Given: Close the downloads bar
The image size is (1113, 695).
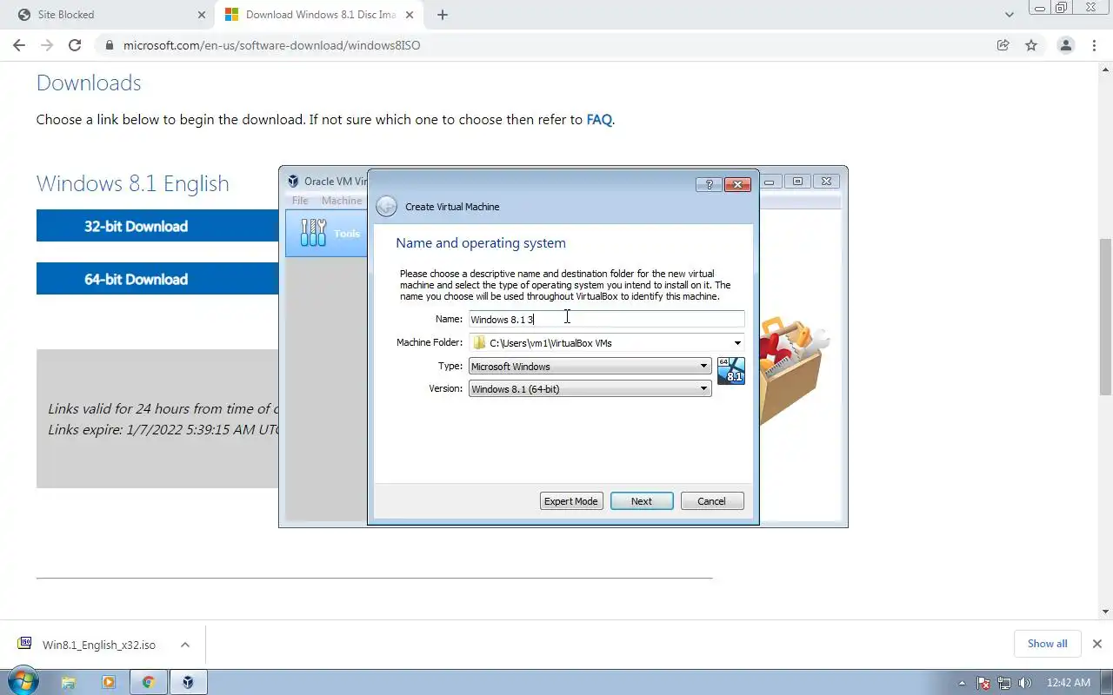Looking at the screenshot, I should 1096,644.
